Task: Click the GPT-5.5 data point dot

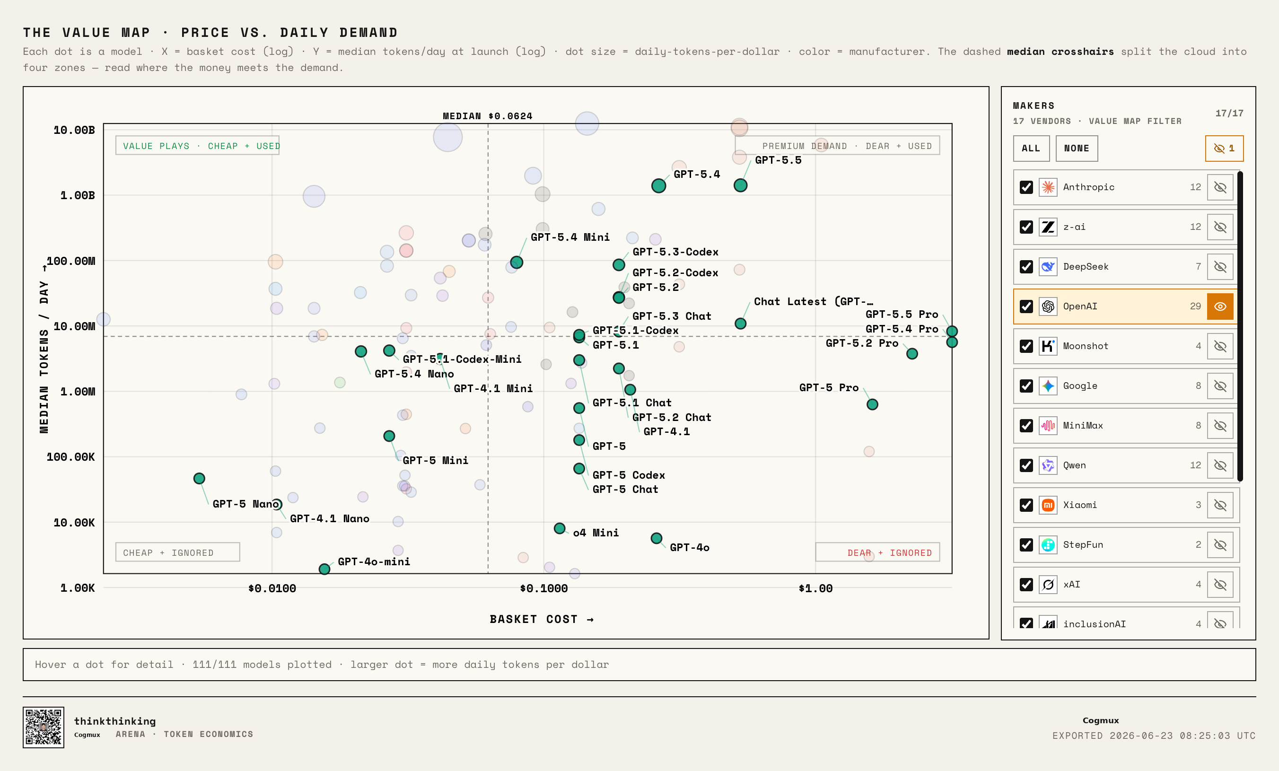Action: pos(740,185)
